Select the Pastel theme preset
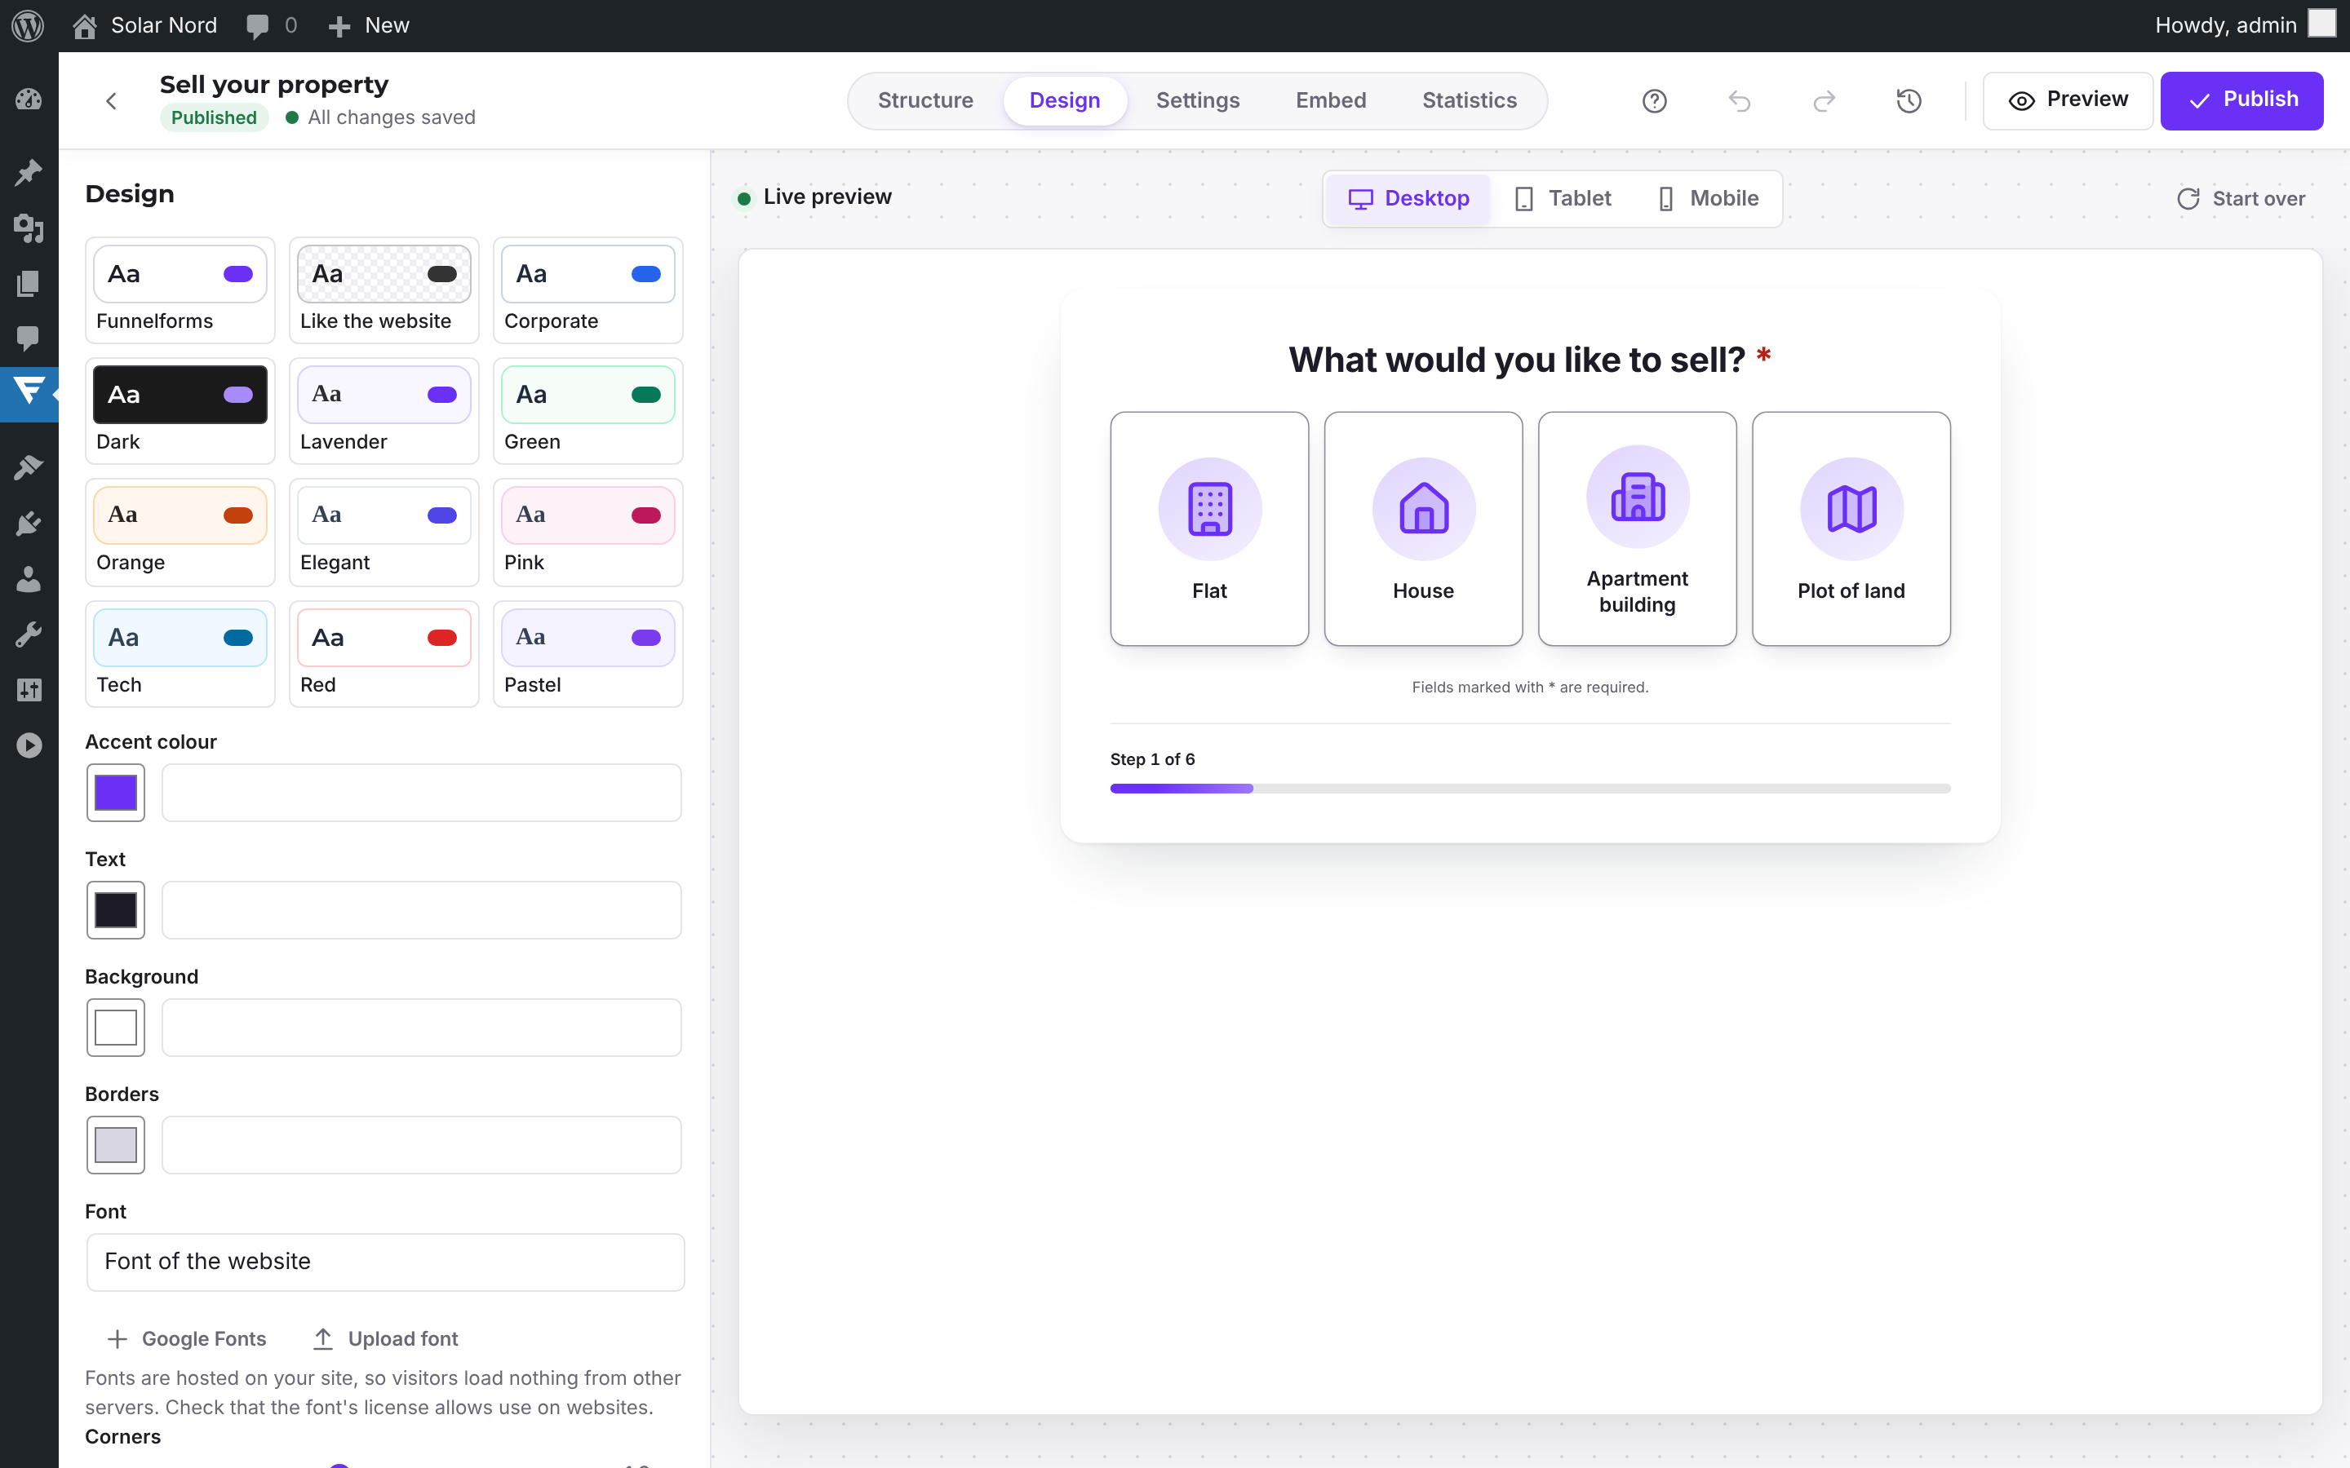 pos(587,653)
